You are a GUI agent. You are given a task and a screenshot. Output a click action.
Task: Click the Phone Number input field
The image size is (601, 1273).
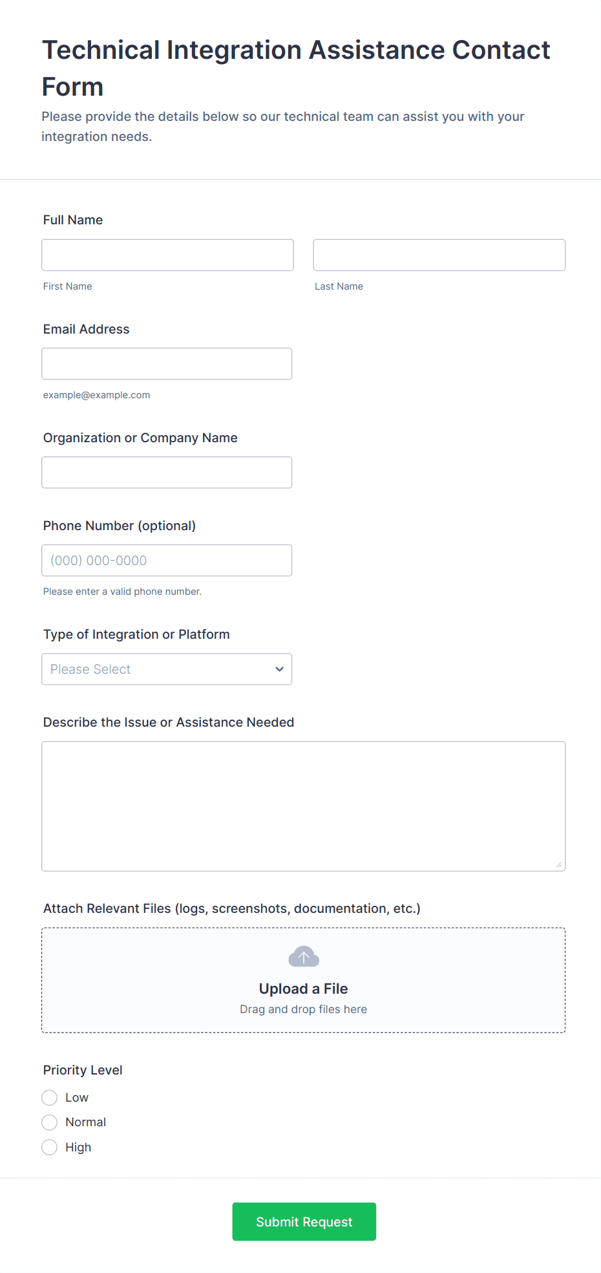pyautogui.click(x=167, y=561)
